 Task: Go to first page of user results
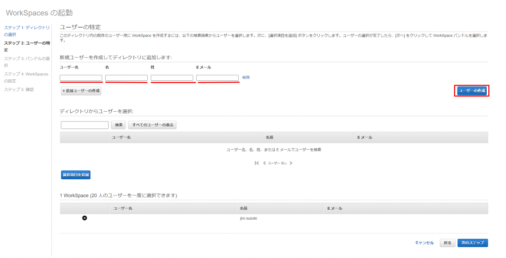[257, 163]
